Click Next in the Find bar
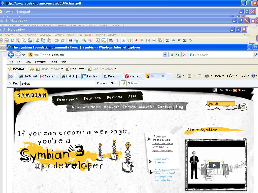258x193 pixels. click(114, 83)
